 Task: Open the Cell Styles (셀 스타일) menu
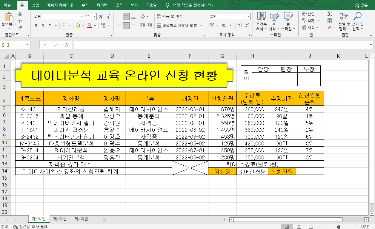(x=288, y=21)
